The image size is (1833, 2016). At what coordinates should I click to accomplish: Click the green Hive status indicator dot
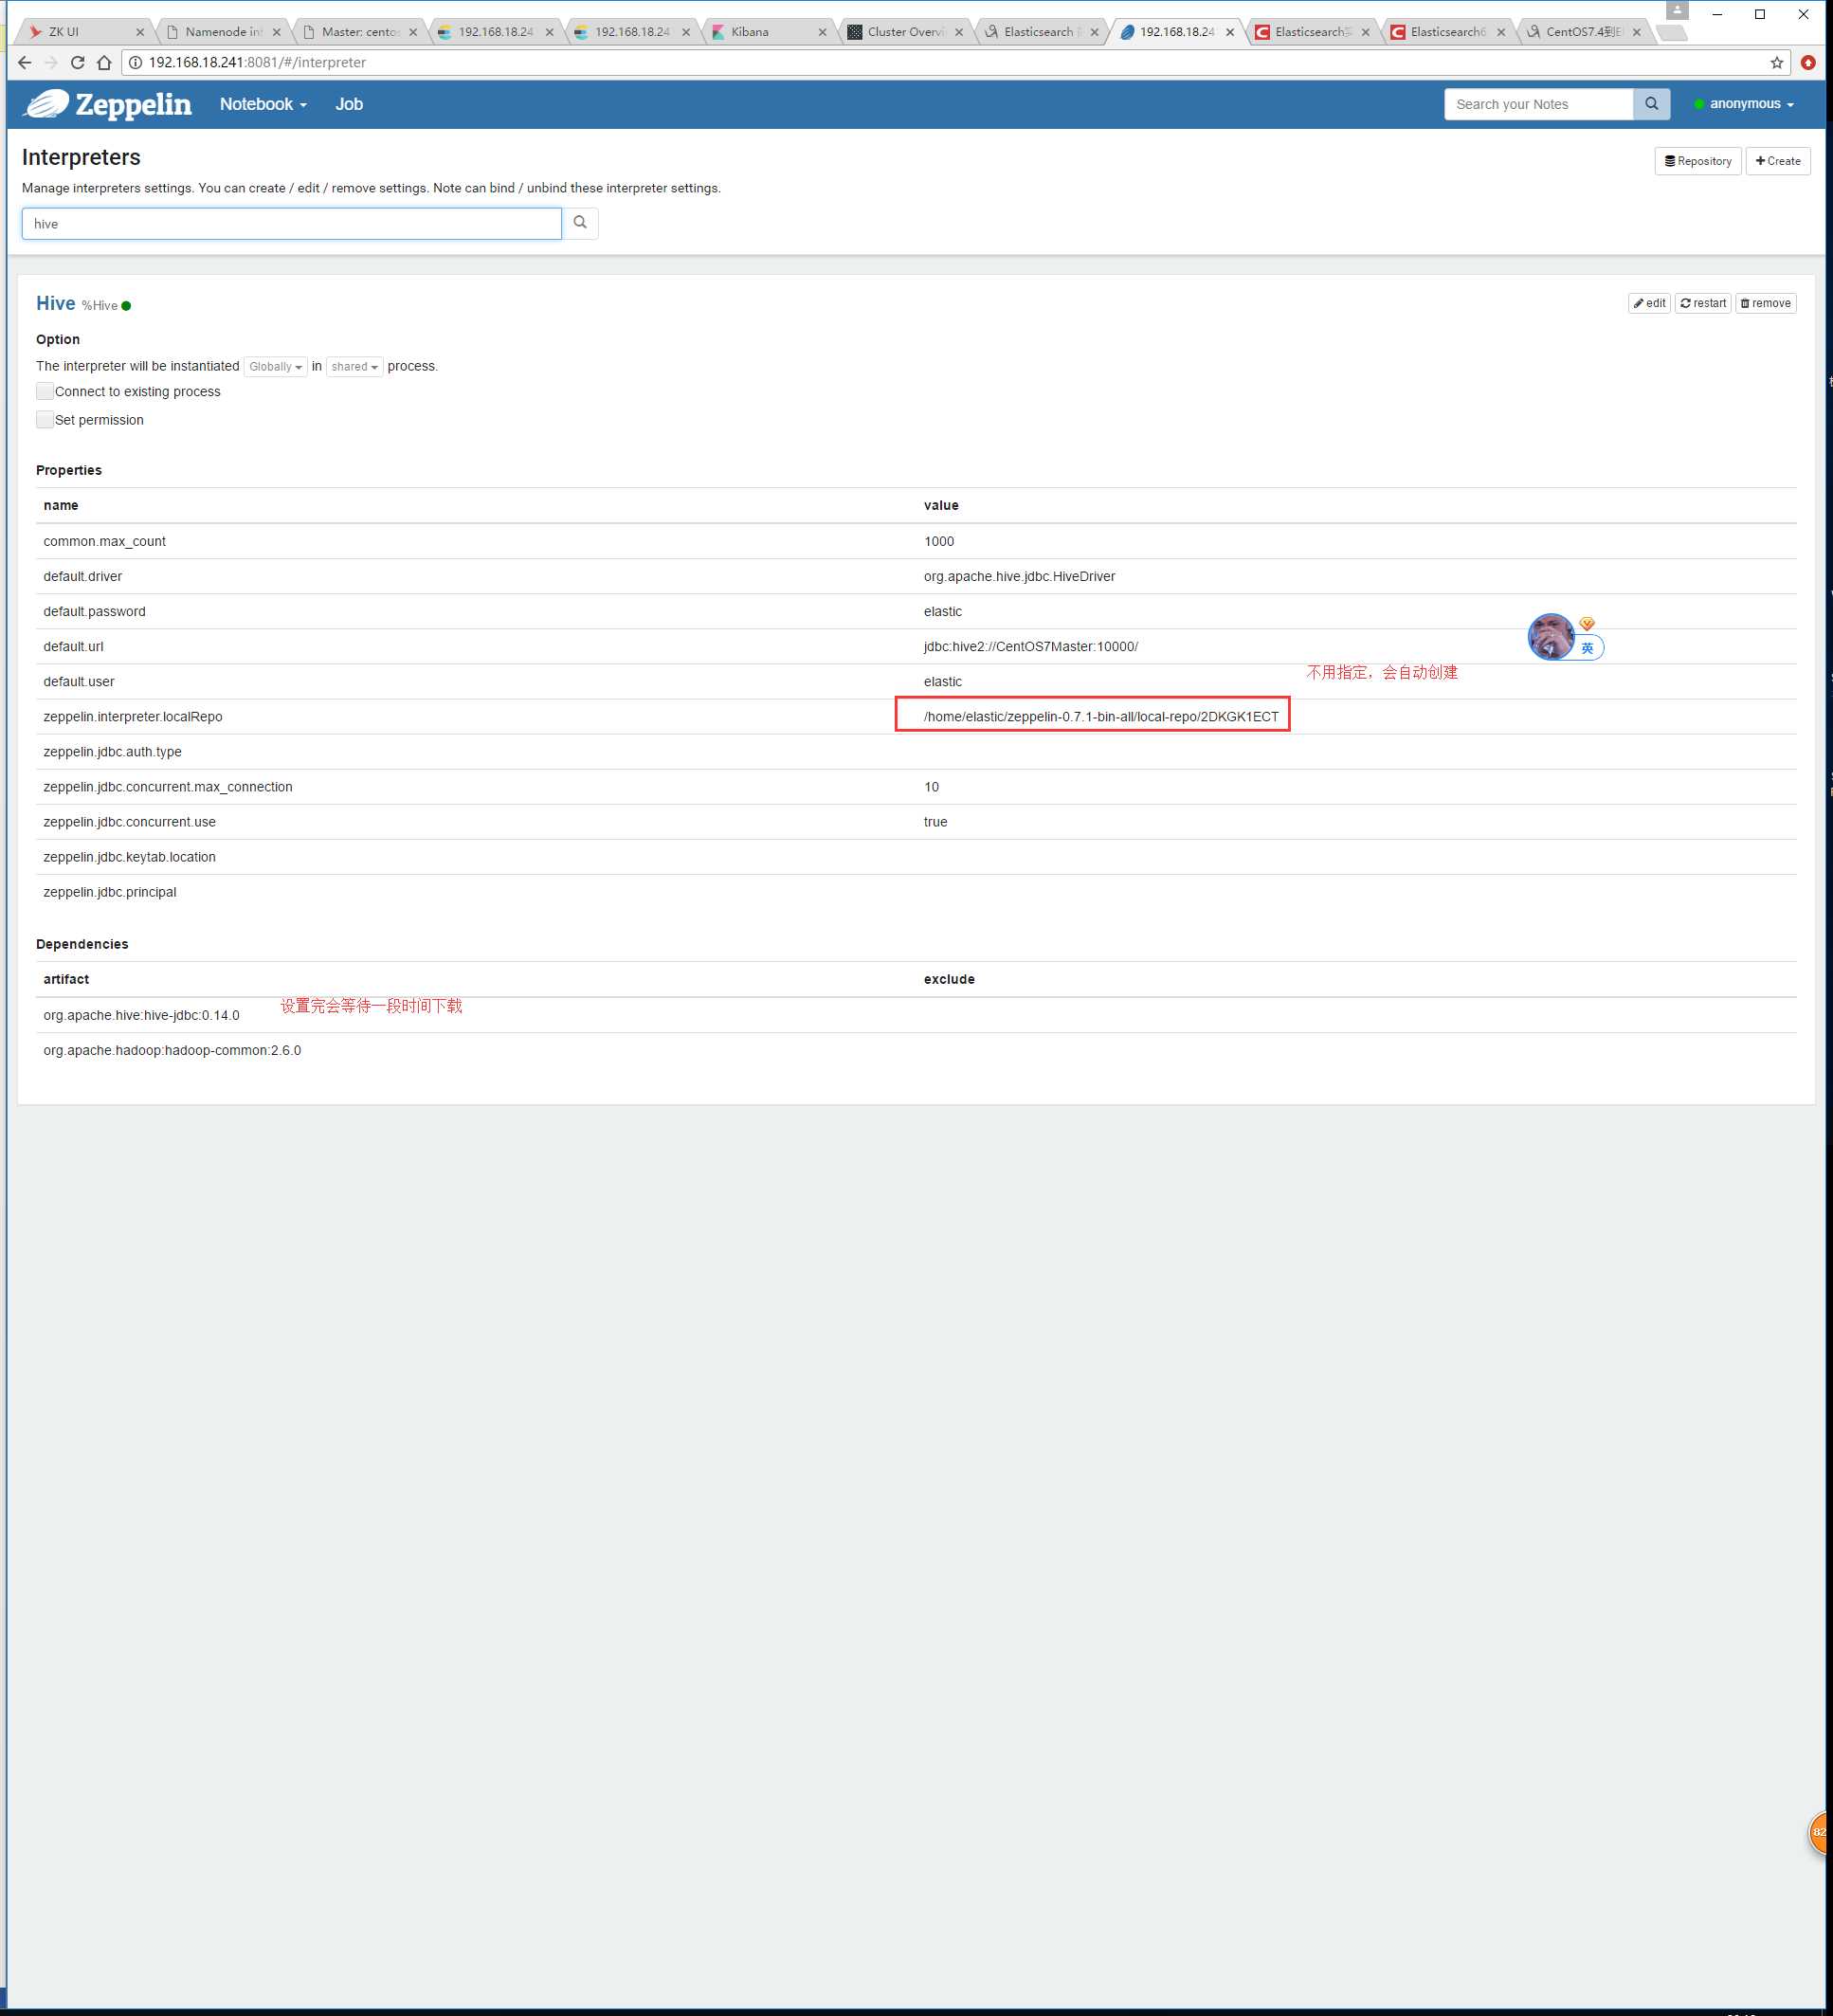click(x=126, y=306)
